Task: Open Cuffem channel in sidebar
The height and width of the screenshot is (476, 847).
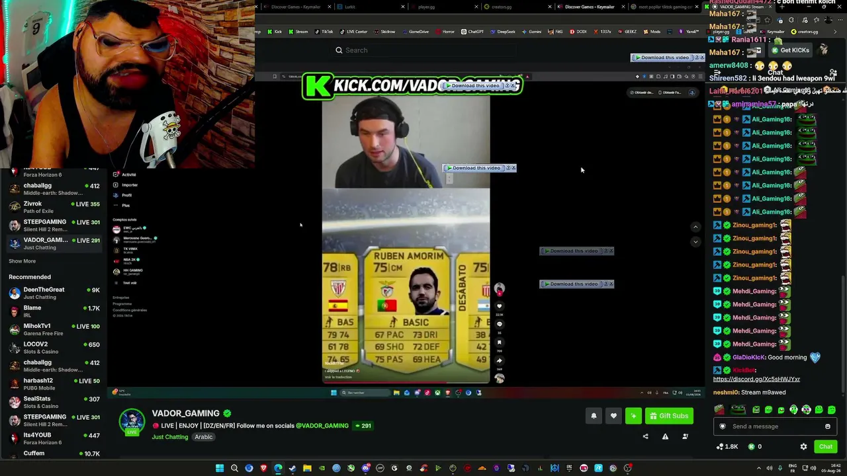Action: (53, 454)
